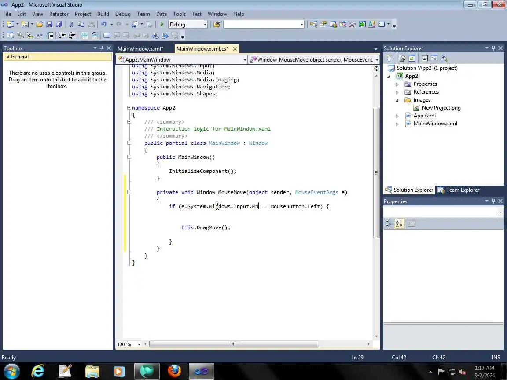The width and height of the screenshot is (507, 380).
Task: Click the horizontal scrollbar thumb in the editor
Action: [233, 344]
